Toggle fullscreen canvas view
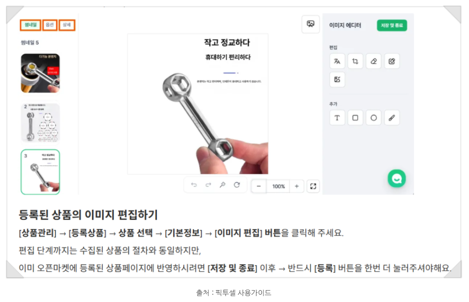Screen dimensions: 469x302 (x=313, y=187)
